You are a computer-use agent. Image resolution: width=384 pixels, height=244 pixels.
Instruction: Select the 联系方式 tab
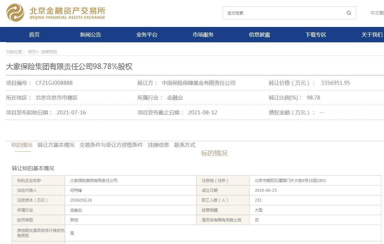pyautogui.click(x=185, y=145)
